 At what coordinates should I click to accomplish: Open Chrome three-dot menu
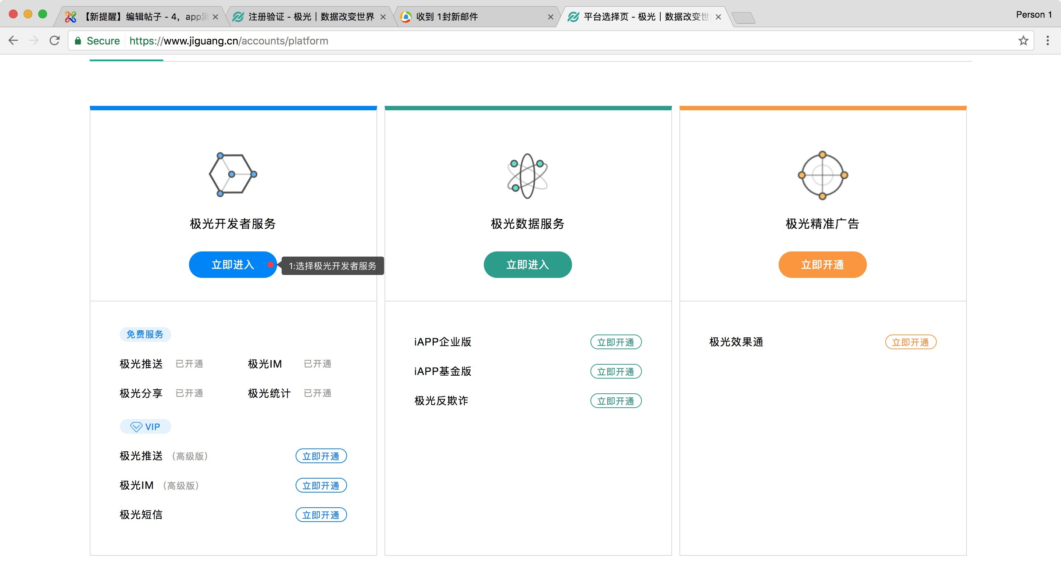point(1047,40)
